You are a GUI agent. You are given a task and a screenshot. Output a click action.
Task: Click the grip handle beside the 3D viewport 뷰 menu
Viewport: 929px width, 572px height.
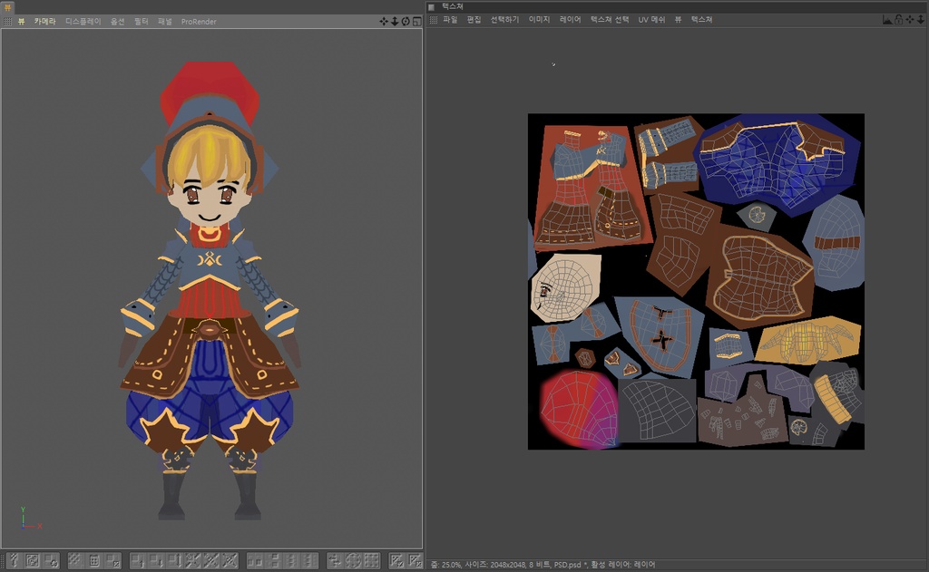coord(7,22)
